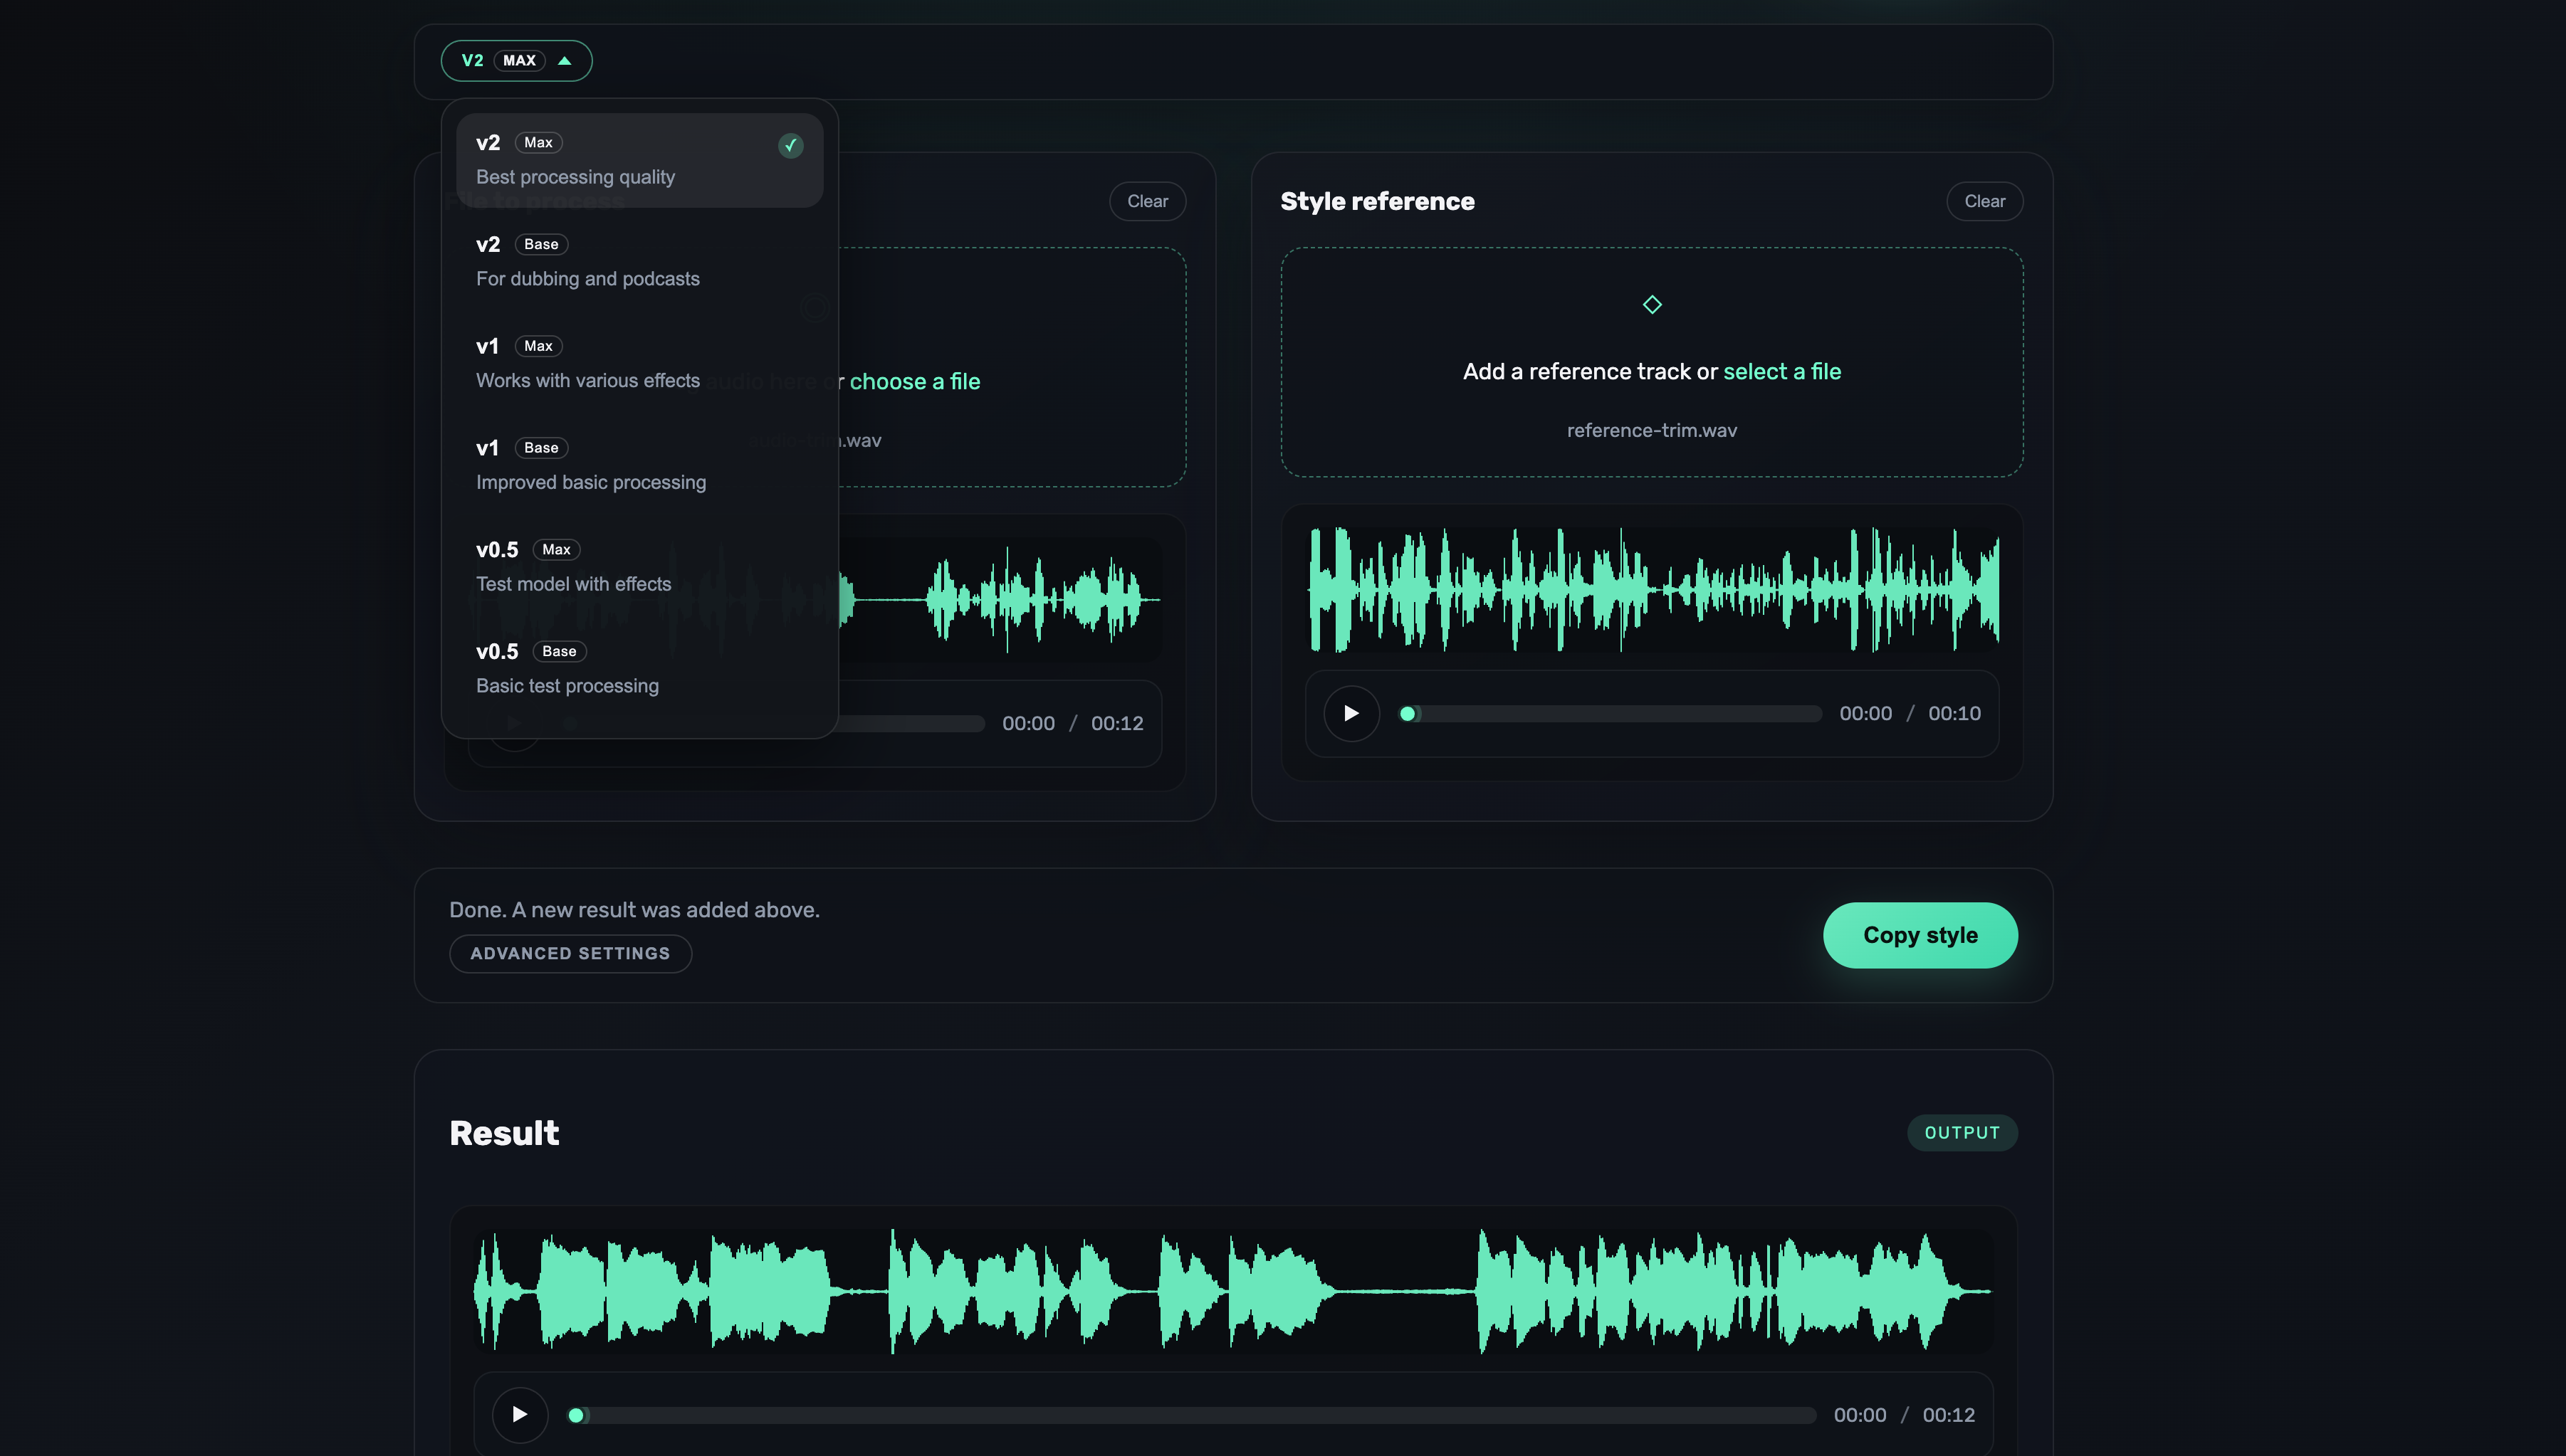2566x1456 pixels.
Task: Clear the file to process
Action: (1146, 201)
